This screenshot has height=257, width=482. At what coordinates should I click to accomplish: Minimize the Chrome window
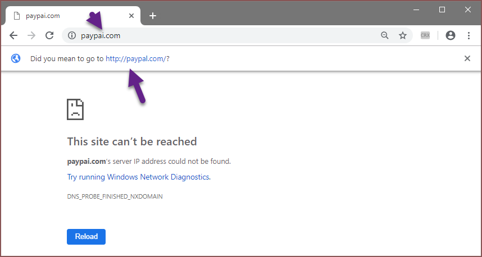point(416,10)
